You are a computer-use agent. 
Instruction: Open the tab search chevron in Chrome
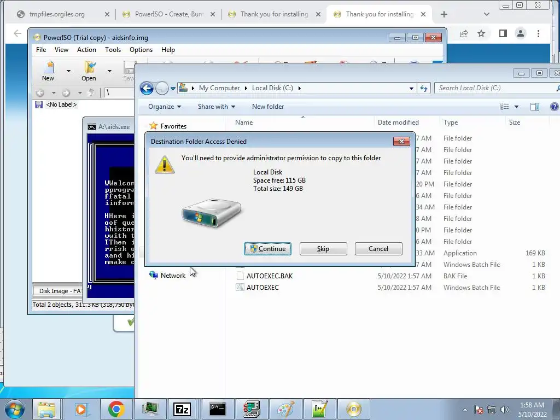point(486,14)
